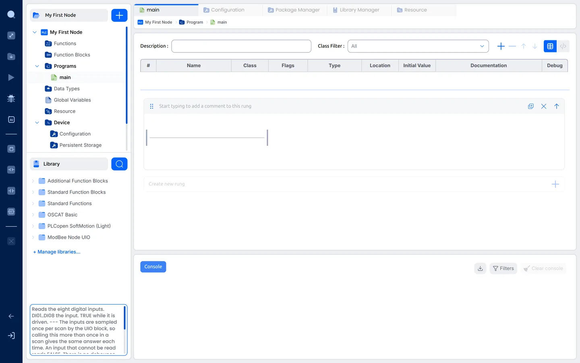Open console Filters button
The width and height of the screenshot is (580, 363).
click(503, 268)
